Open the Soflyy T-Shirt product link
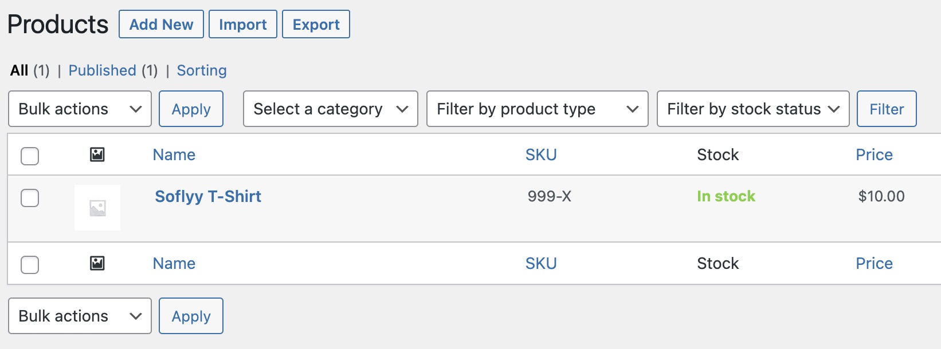 click(x=208, y=196)
